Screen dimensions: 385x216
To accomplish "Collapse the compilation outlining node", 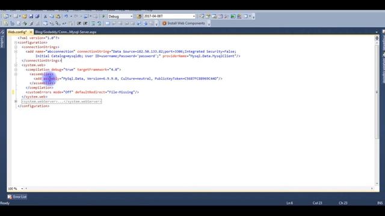I will coord(16,70).
